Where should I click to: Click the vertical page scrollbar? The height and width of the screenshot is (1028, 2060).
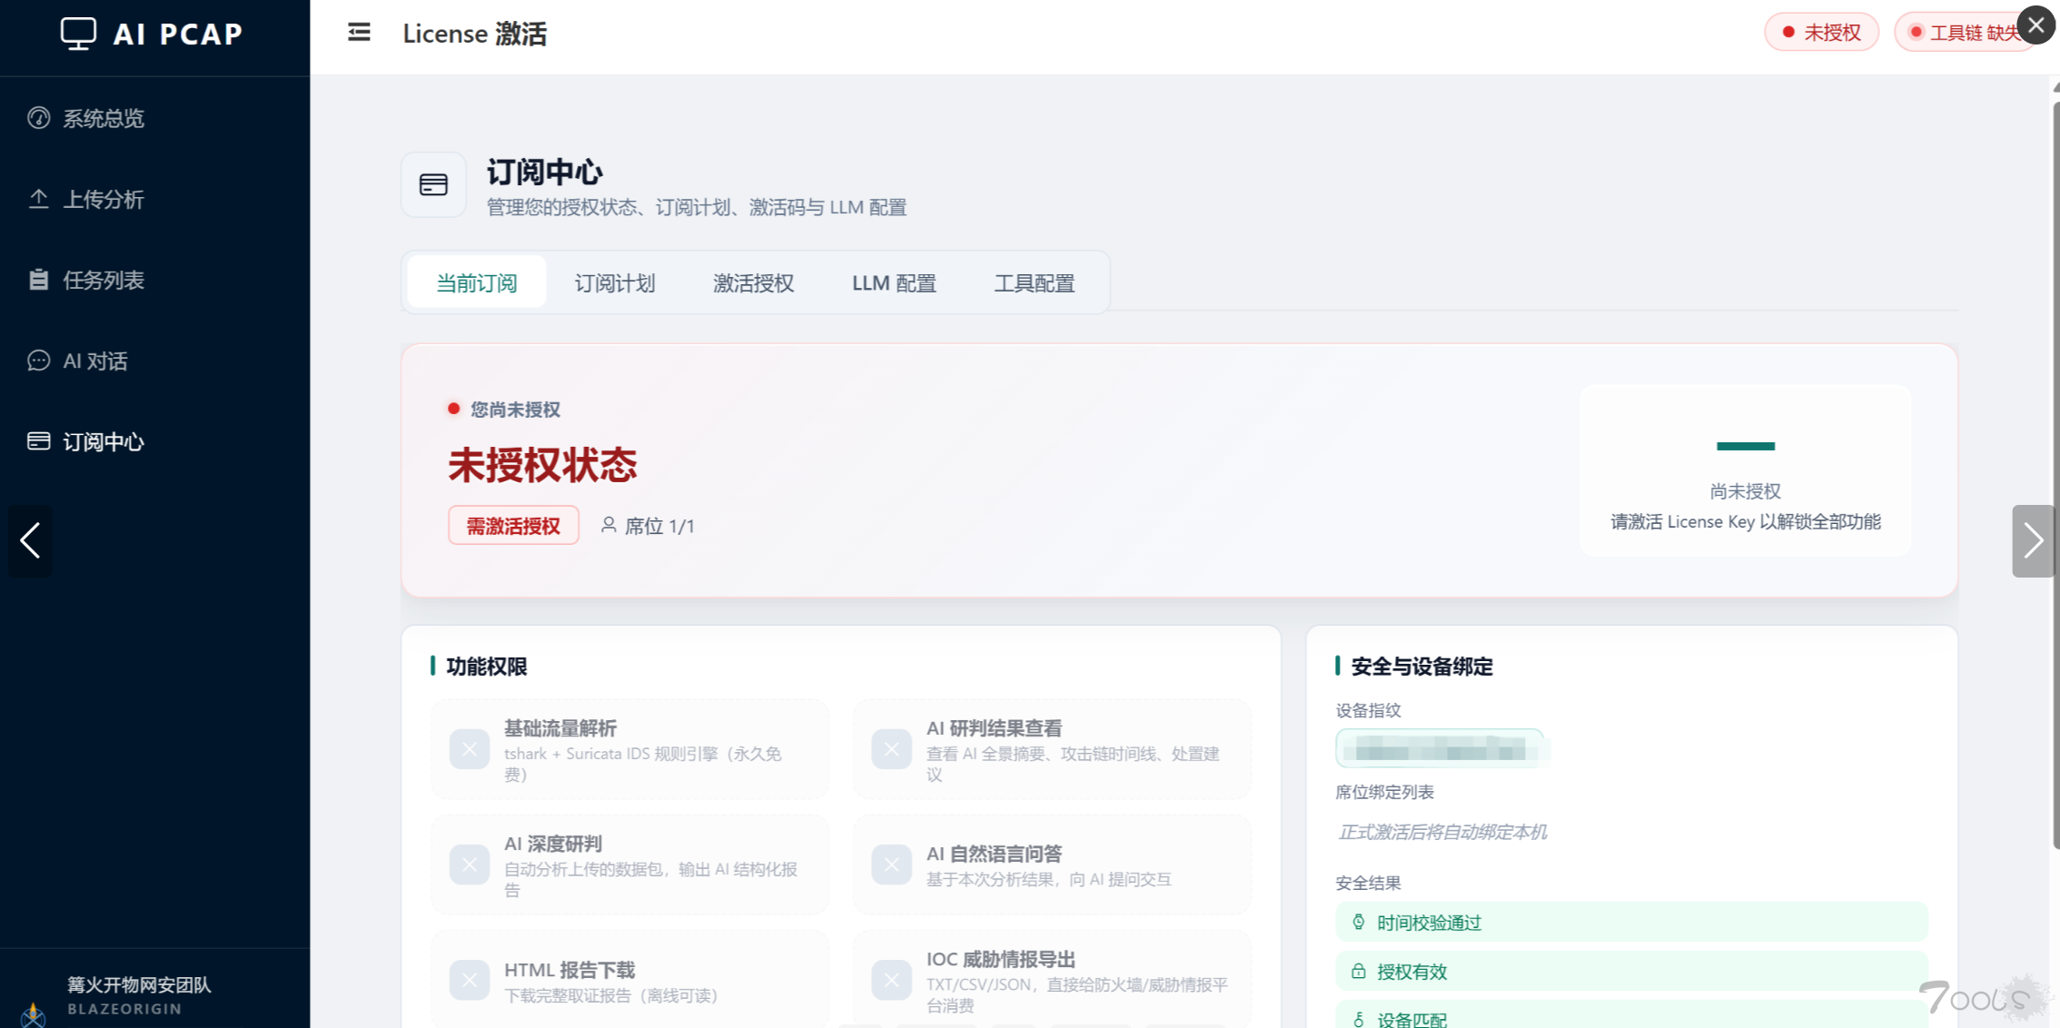2055,472
